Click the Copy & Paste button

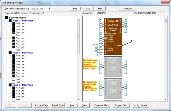58,105
